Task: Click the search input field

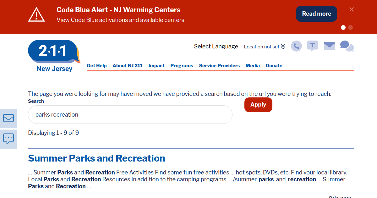Action: [x=130, y=115]
